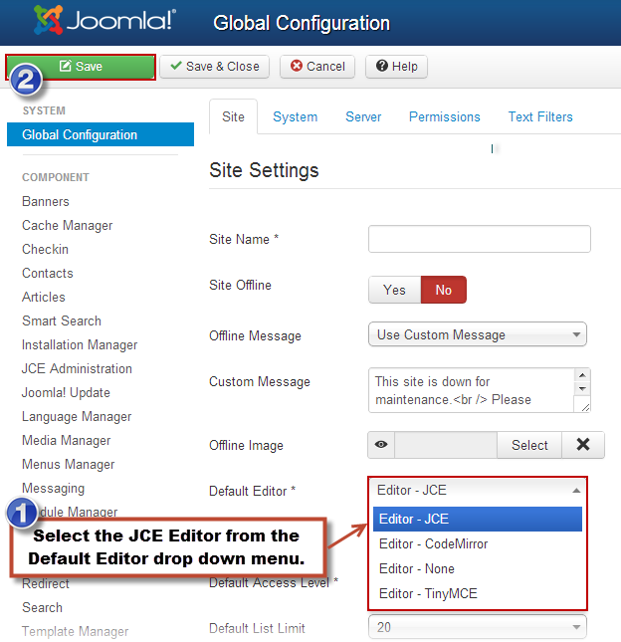Screen dimensions: 621x642
Task: Click the Site Settings heading
Action: pos(264,170)
